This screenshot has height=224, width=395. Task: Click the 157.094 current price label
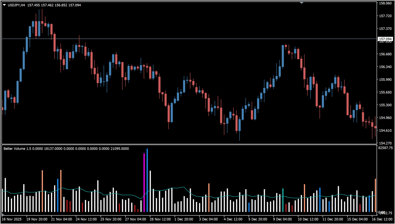(x=385, y=39)
